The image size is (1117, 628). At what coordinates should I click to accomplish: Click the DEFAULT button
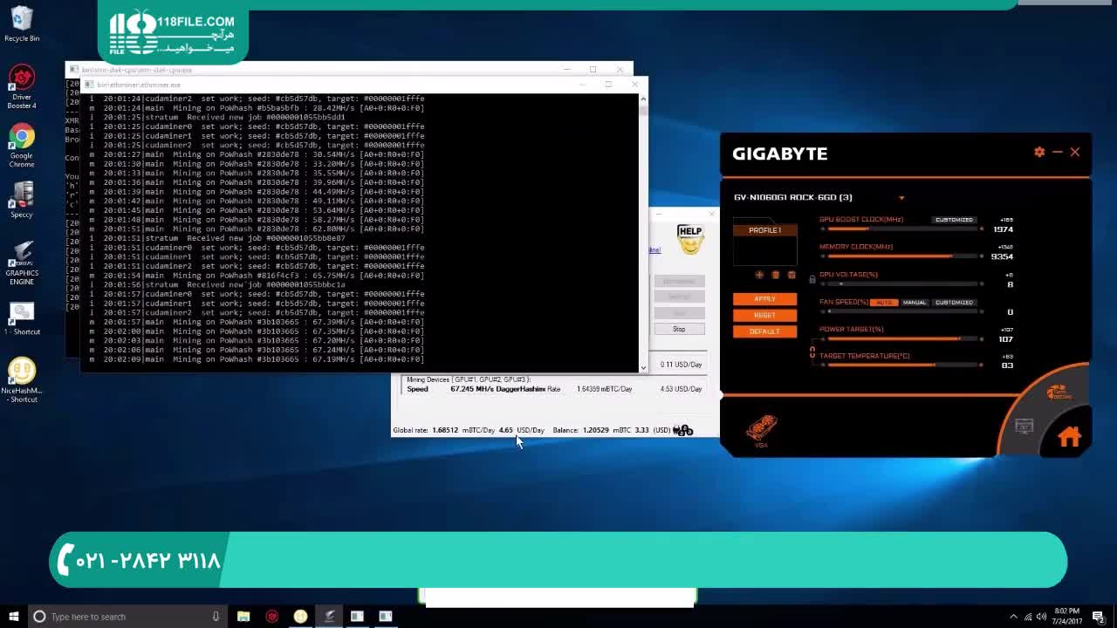[764, 331]
